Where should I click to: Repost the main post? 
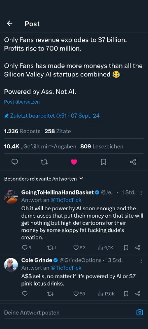click(44, 162)
